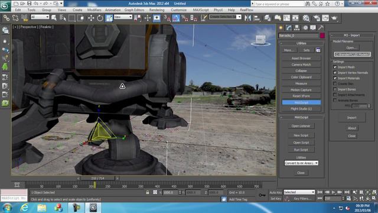The height and width of the screenshot is (213, 378).
Task: Play the animation with play button
Action: [333, 192]
